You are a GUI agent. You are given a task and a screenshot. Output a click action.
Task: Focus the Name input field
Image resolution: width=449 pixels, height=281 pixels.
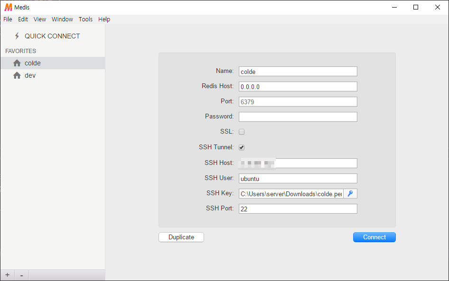pyautogui.click(x=298, y=72)
